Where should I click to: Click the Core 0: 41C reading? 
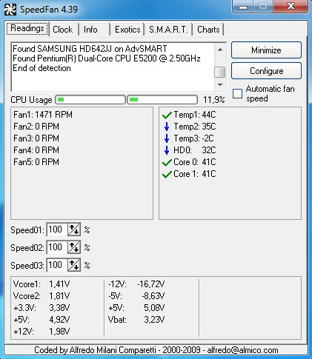[195, 162]
